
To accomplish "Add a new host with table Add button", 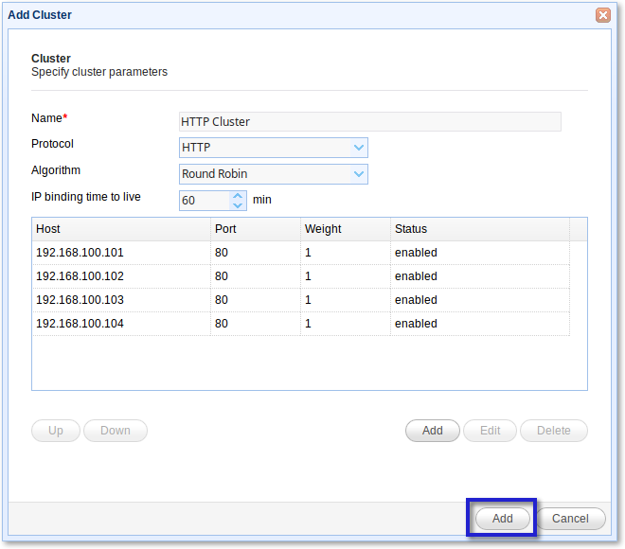I will point(433,431).
